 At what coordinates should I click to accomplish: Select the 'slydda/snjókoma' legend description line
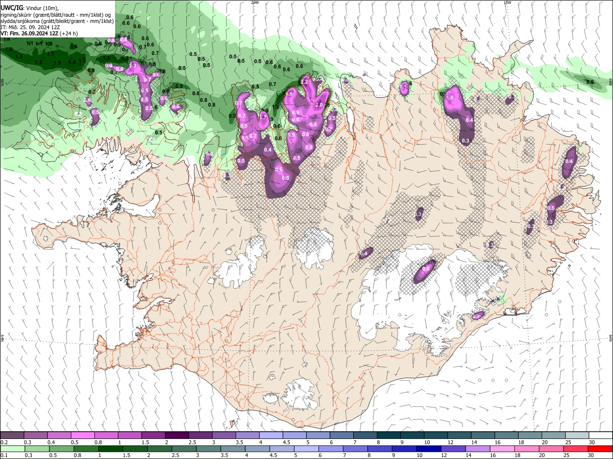(57, 21)
